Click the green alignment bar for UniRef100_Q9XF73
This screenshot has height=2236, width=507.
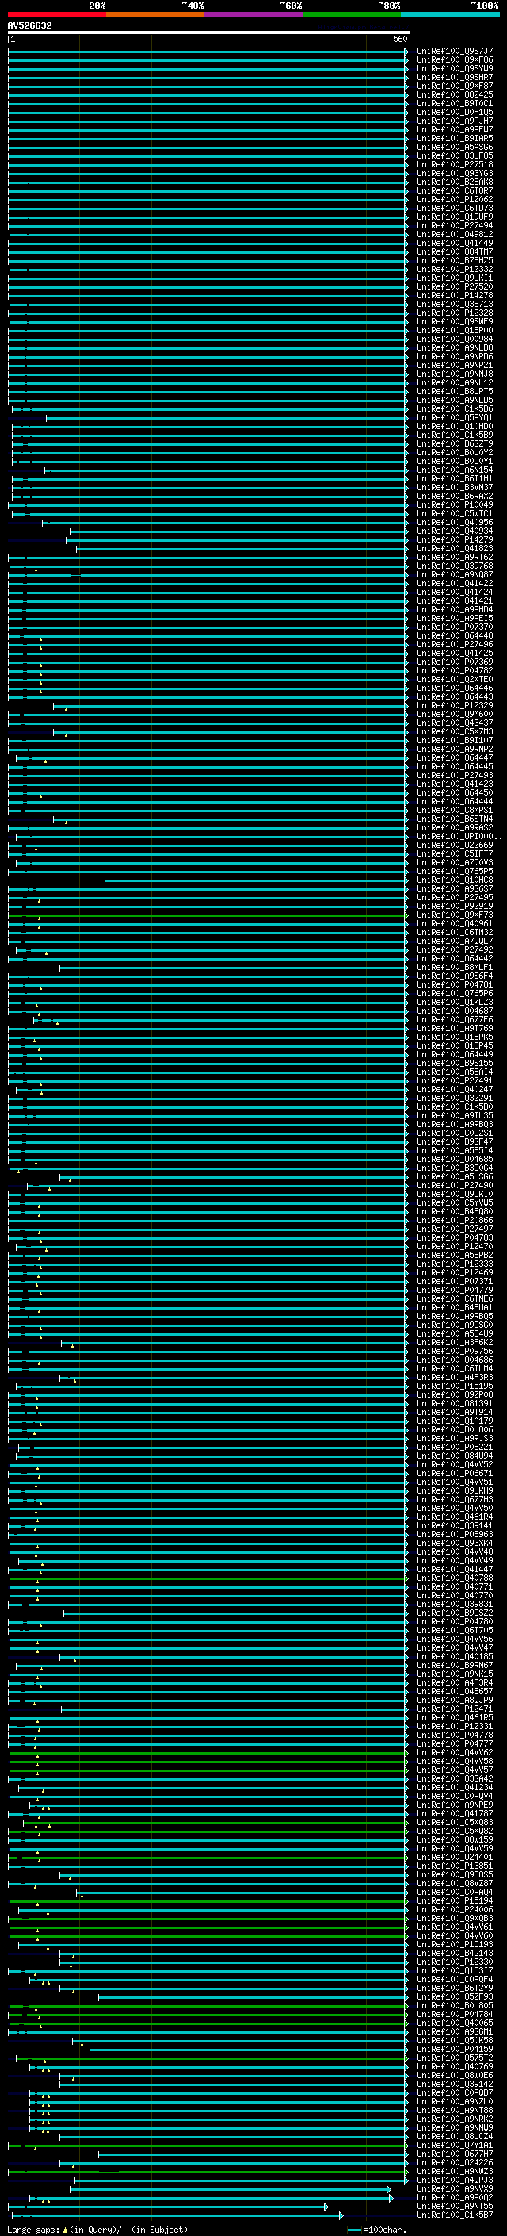click(x=208, y=915)
